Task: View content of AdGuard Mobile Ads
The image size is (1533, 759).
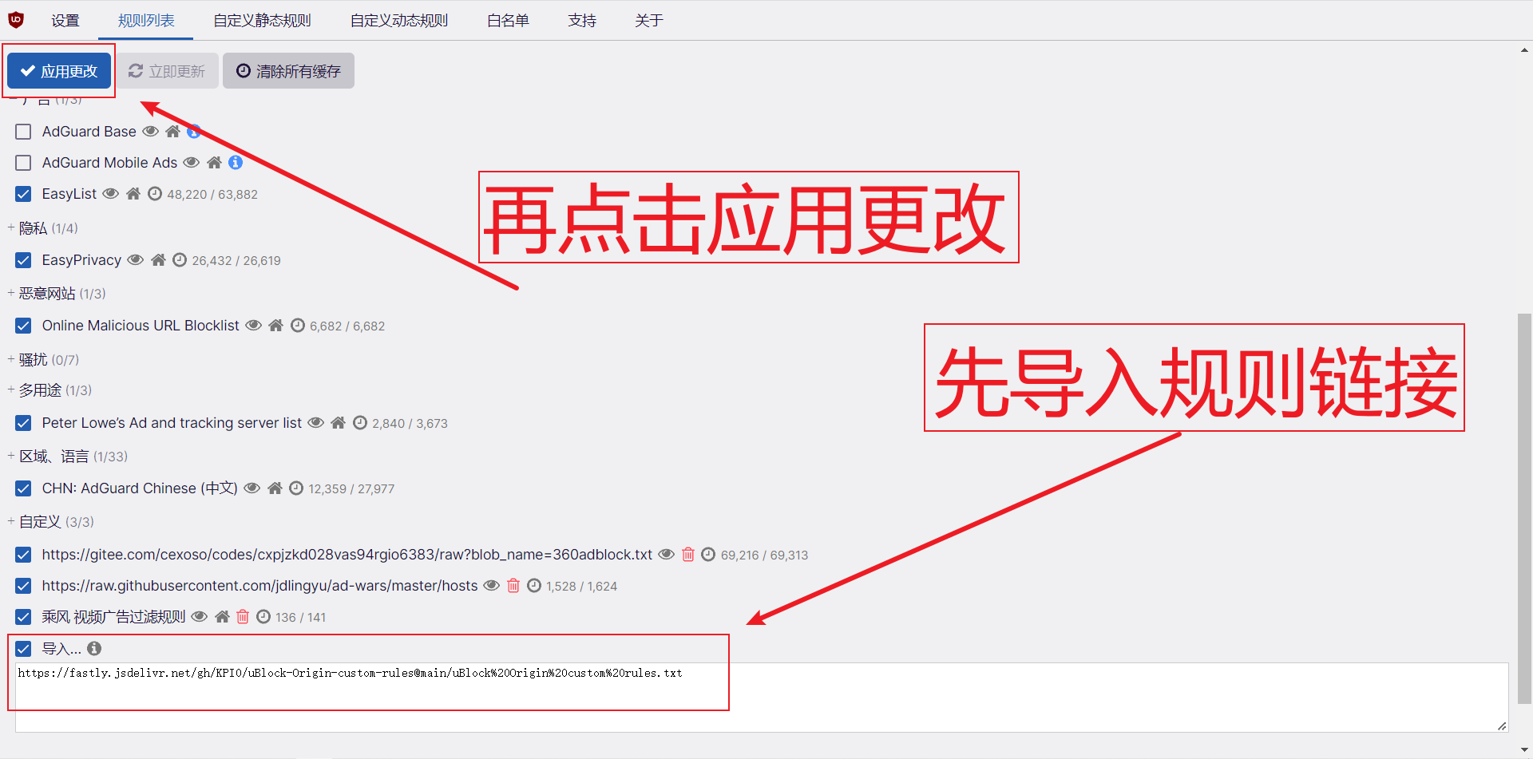Action: (x=192, y=163)
